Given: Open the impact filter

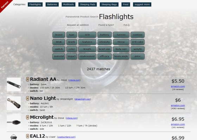Looking at the screenshot, I should click(x=72, y=56).
